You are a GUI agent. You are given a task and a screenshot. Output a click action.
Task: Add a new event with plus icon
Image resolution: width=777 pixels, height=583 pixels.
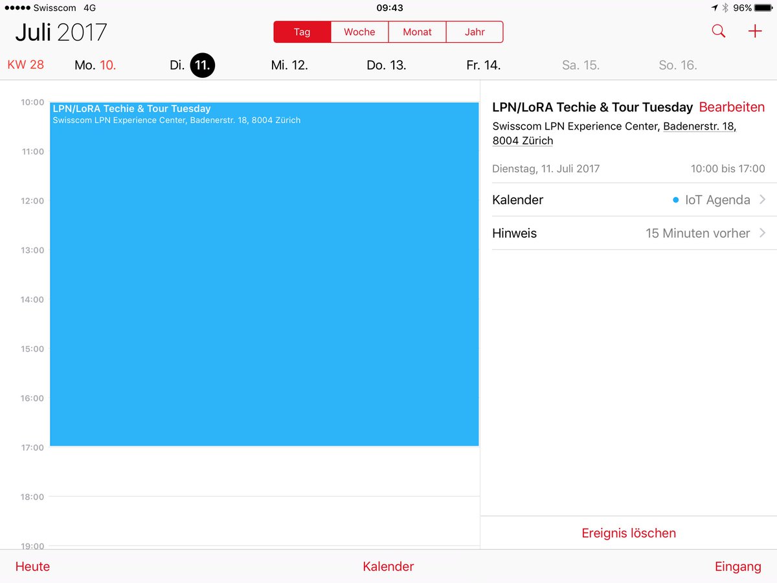tap(755, 31)
